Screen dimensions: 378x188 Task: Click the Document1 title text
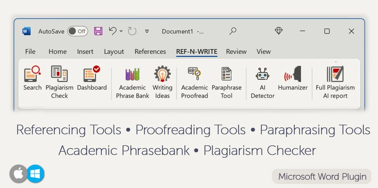177,31
